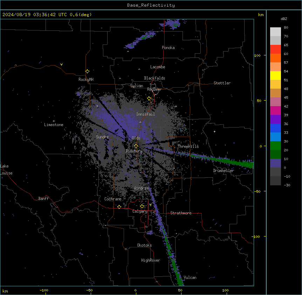Click the 50 tick on the bottom axis
The width and height of the screenshot is (302, 295).
180,290
